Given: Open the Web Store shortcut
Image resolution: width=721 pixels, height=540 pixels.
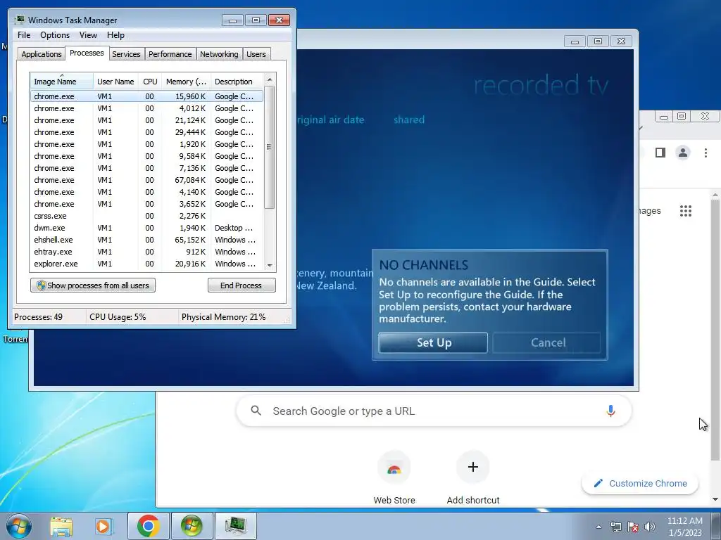Looking at the screenshot, I should (394, 479).
